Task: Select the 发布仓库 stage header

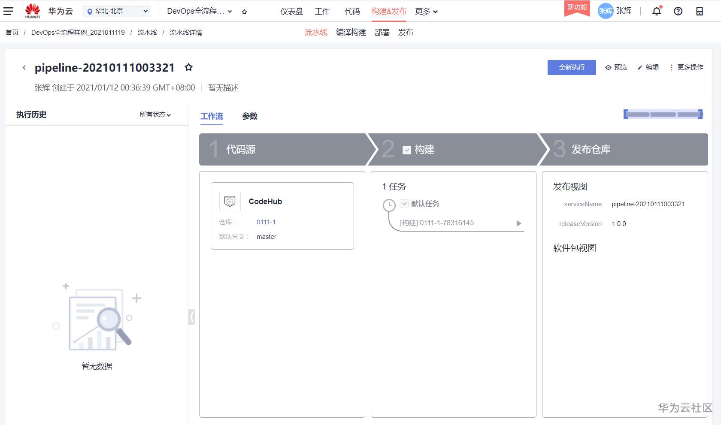Action: [x=624, y=149]
